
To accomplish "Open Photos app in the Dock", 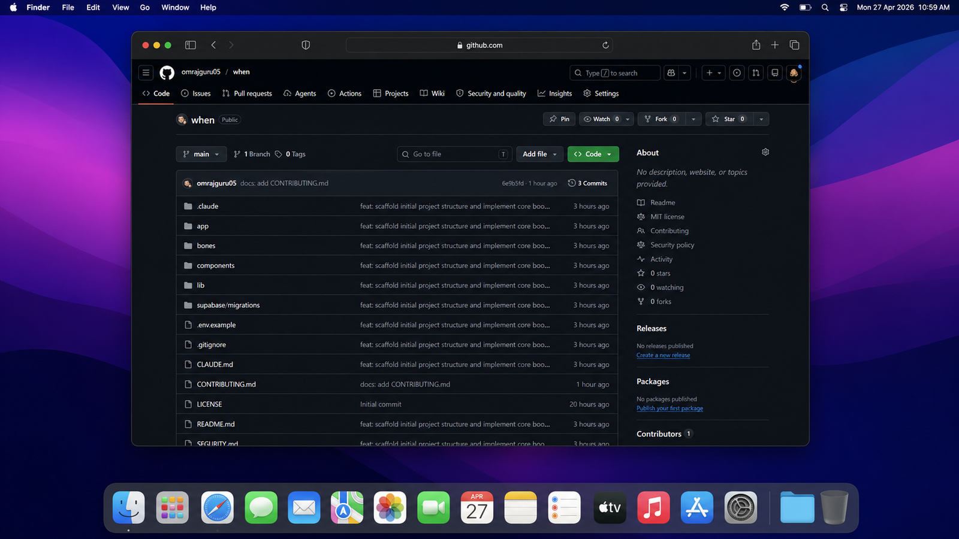I will pyautogui.click(x=390, y=508).
